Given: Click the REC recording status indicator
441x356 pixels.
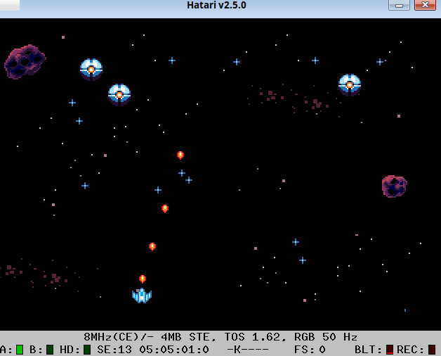Looking at the screenshot, I should point(432,350).
